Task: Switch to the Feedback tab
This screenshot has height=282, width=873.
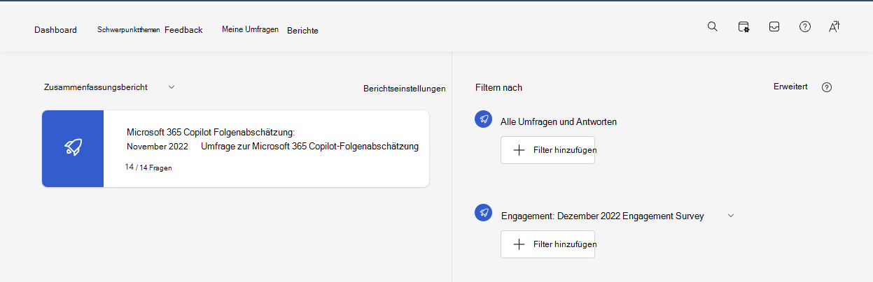Action: click(183, 30)
